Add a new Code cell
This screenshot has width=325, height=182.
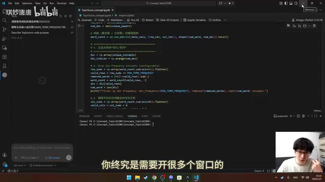pos(100,20)
